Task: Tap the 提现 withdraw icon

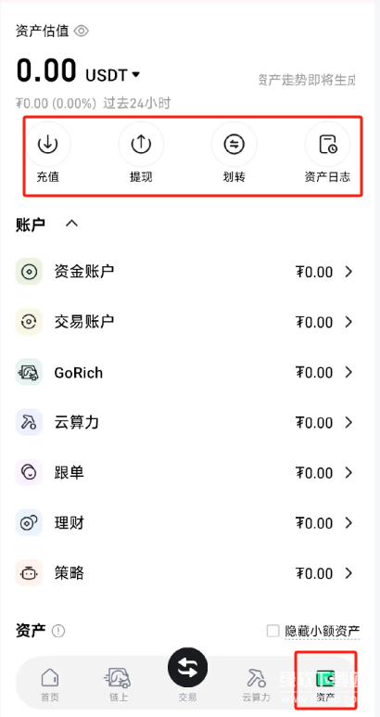Action: [141, 144]
